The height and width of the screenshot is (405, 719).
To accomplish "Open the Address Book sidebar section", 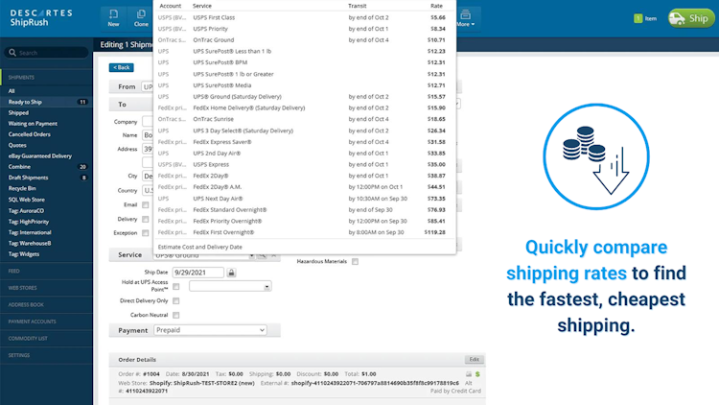I will coord(26,305).
